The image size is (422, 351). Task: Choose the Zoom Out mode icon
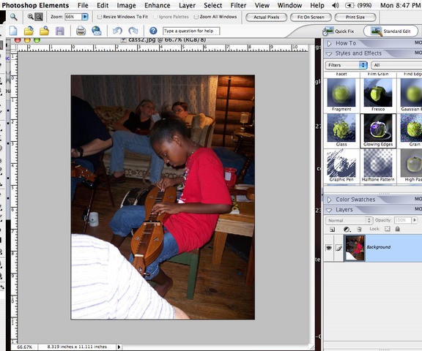39,17
